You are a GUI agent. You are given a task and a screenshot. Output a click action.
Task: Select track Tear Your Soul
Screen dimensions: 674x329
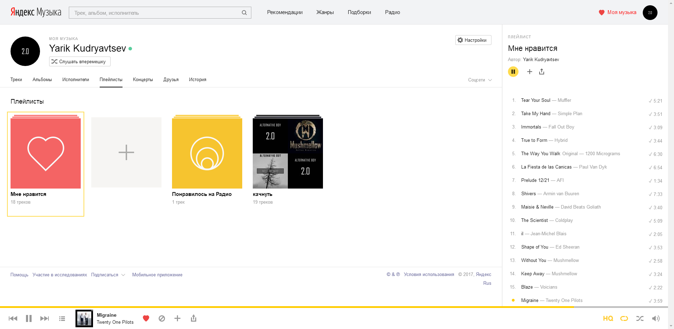tap(536, 100)
